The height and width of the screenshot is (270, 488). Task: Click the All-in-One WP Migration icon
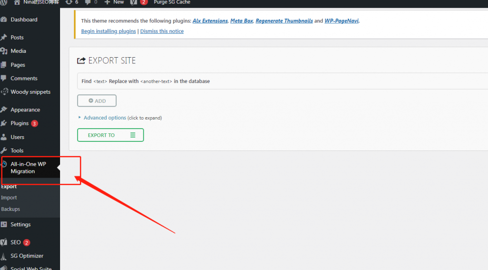click(x=4, y=164)
